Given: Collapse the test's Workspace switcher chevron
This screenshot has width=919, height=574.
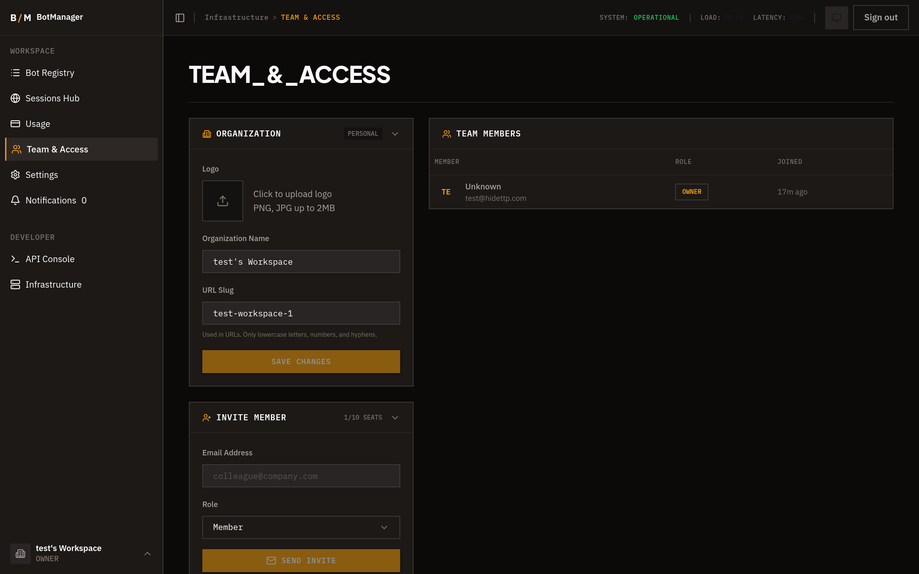Looking at the screenshot, I should pos(147,554).
